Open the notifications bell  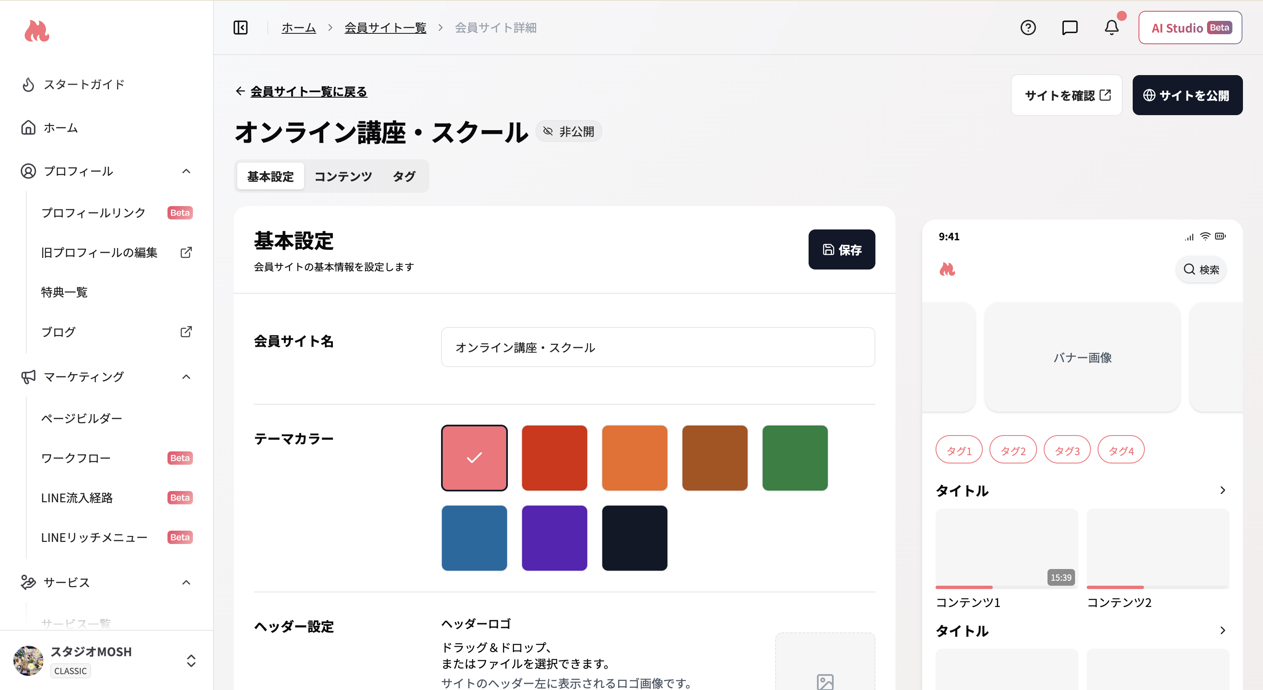1111,28
